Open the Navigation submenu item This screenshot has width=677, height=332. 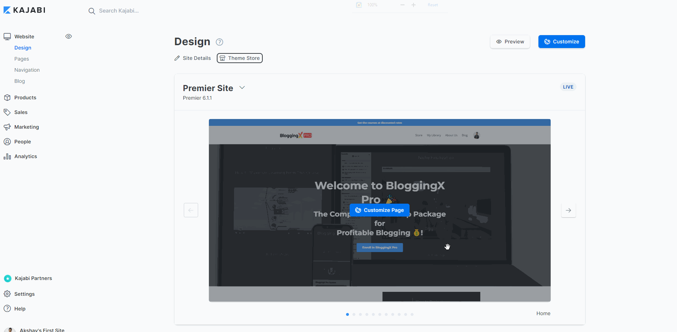pos(27,70)
